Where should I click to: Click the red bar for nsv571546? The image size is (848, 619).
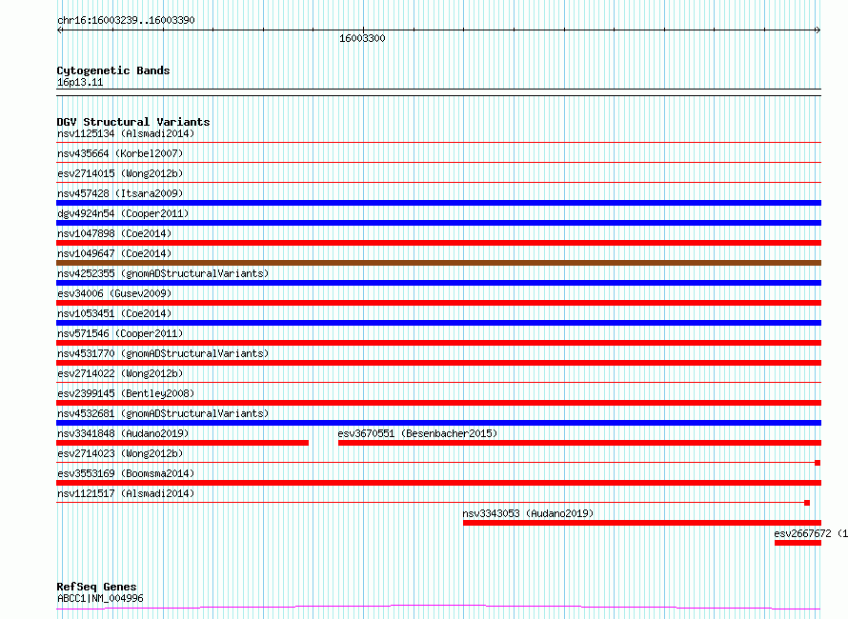click(x=438, y=343)
